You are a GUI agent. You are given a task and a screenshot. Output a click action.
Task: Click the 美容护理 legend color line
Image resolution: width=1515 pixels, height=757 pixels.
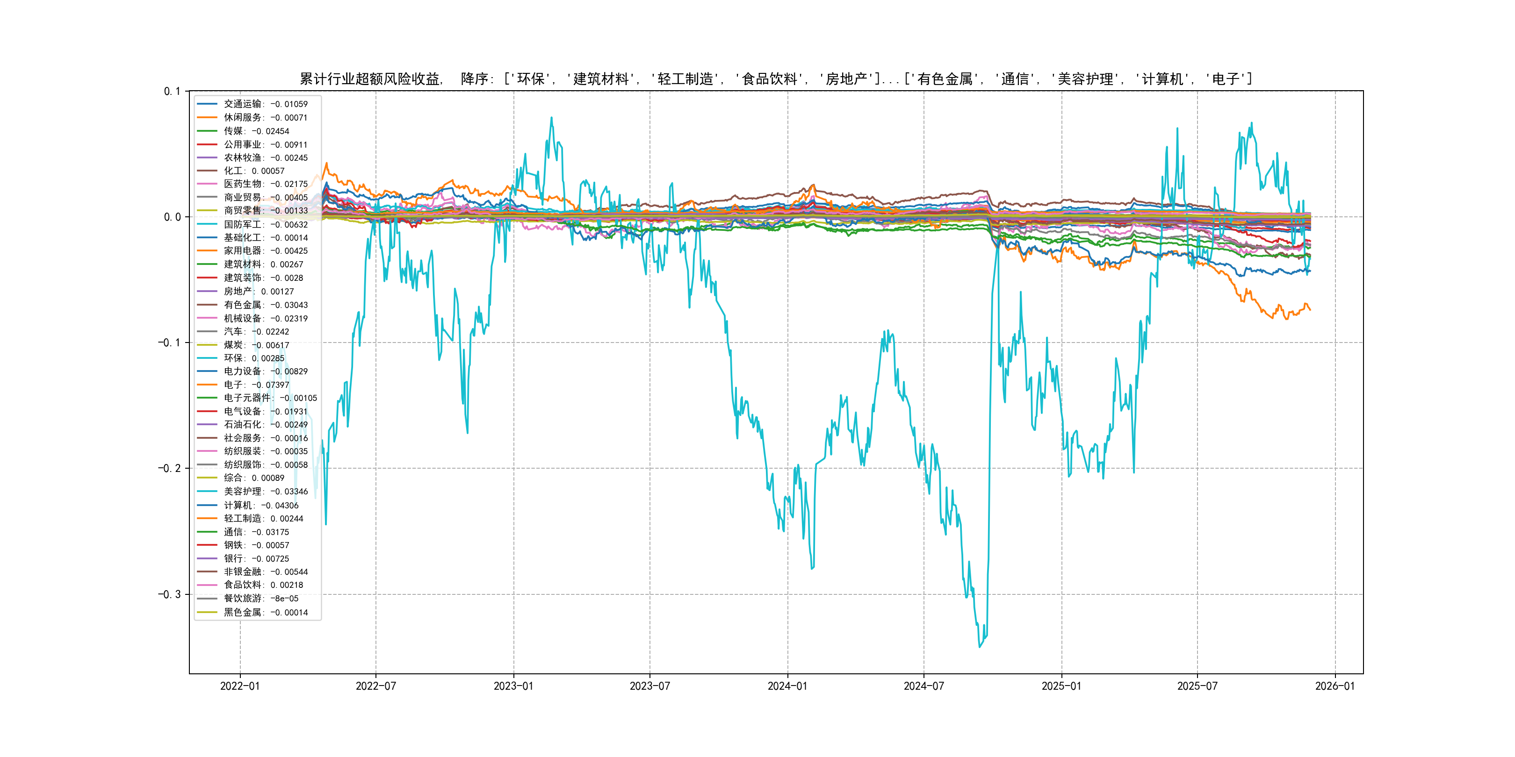pos(207,491)
